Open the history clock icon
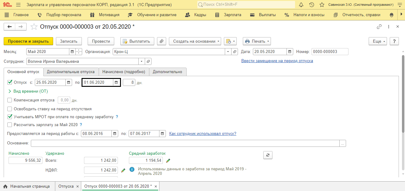Image resolution: width=405 pixels, height=191 pixels. tap(312, 5)
